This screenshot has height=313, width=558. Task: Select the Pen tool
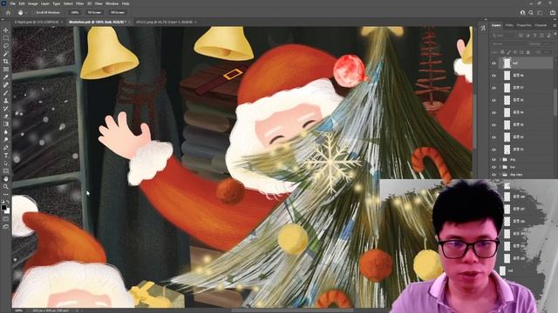click(6, 147)
